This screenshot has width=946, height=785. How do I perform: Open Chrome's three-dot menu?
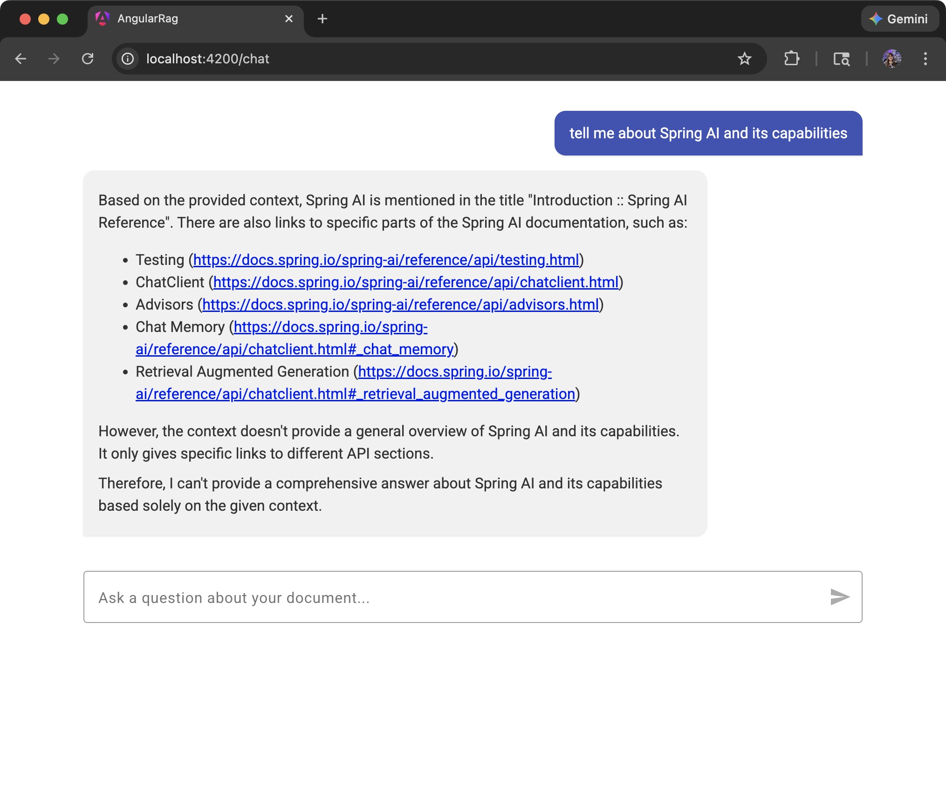point(925,59)
